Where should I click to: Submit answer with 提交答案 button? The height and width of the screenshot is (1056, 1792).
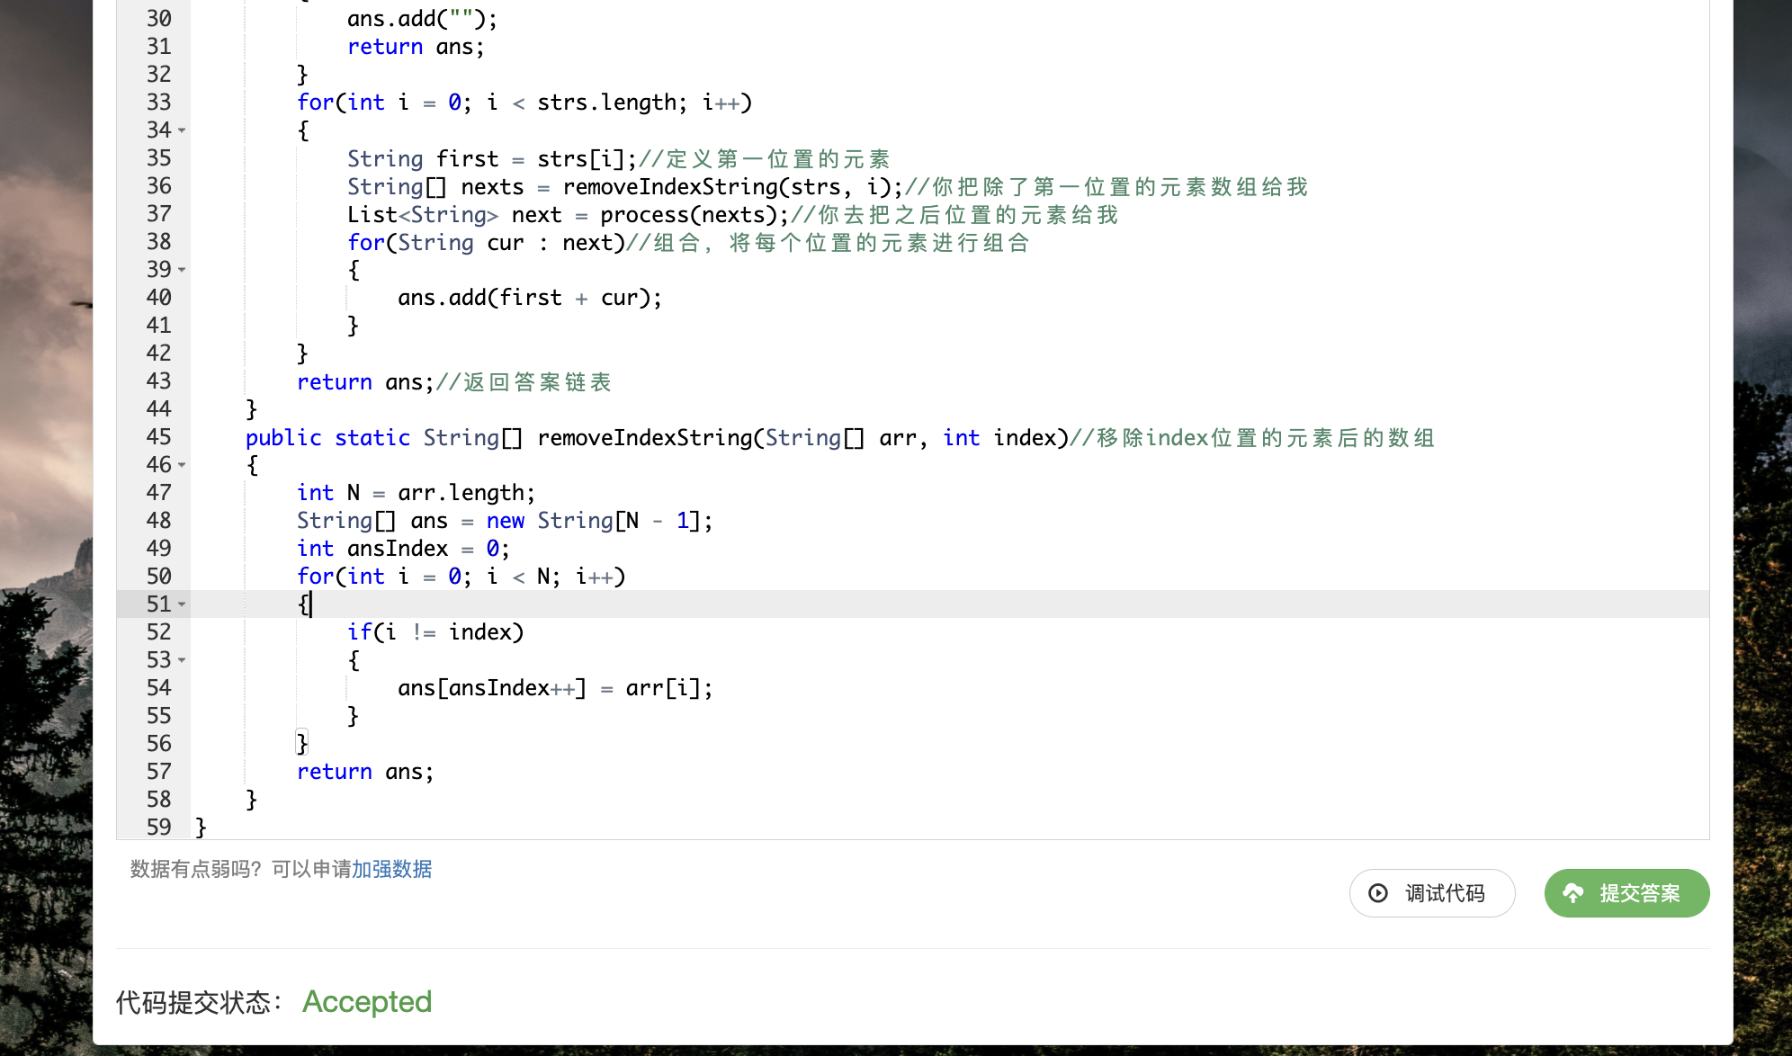point(1626,893)
